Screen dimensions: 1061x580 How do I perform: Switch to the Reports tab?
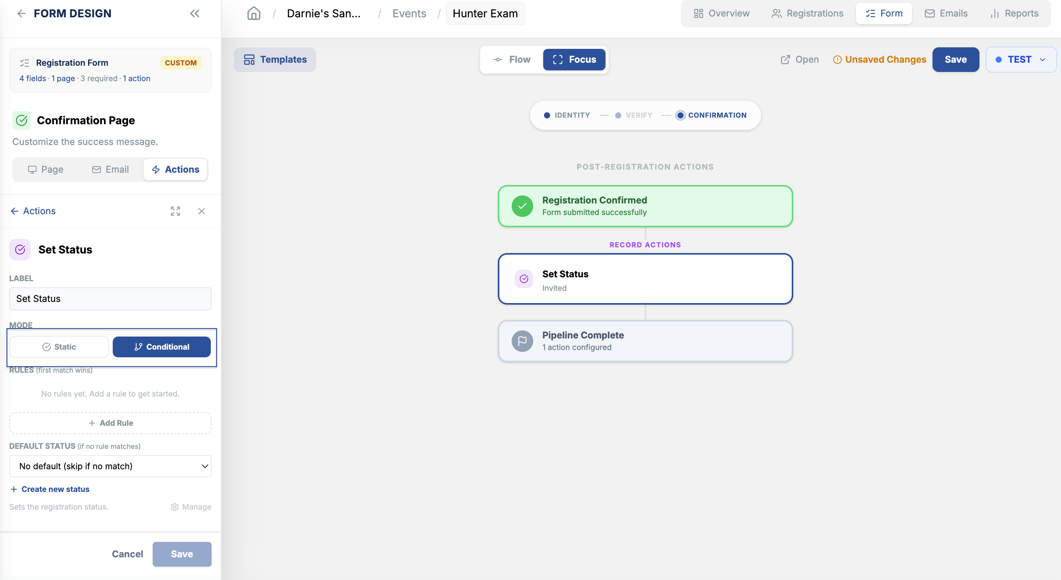[x=1014, y=13]
